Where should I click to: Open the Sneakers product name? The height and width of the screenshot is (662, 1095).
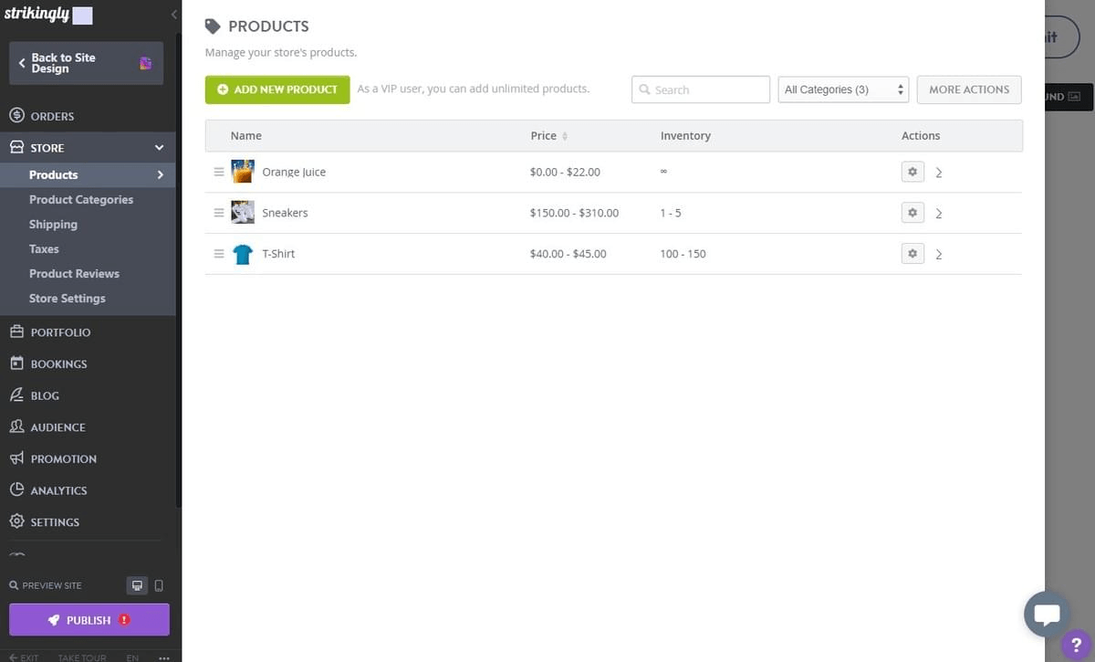point(285,213)
